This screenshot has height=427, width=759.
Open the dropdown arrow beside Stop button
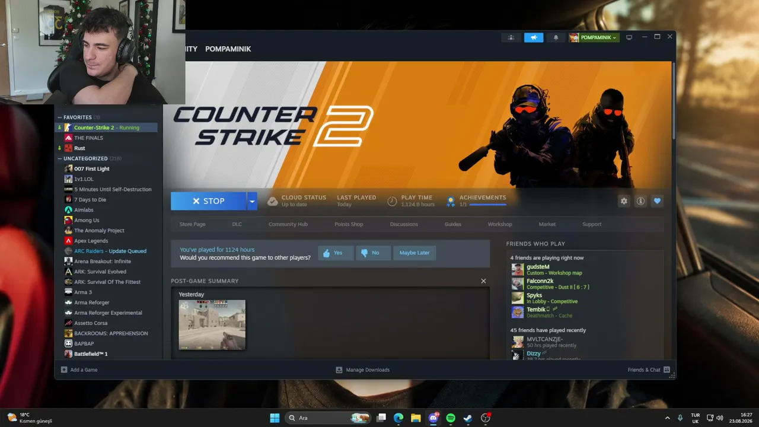252,201
